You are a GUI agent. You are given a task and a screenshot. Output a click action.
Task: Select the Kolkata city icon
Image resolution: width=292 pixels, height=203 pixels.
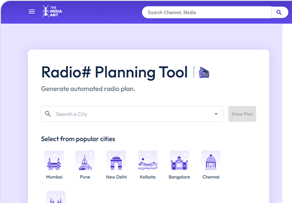(x=148, y=161)
